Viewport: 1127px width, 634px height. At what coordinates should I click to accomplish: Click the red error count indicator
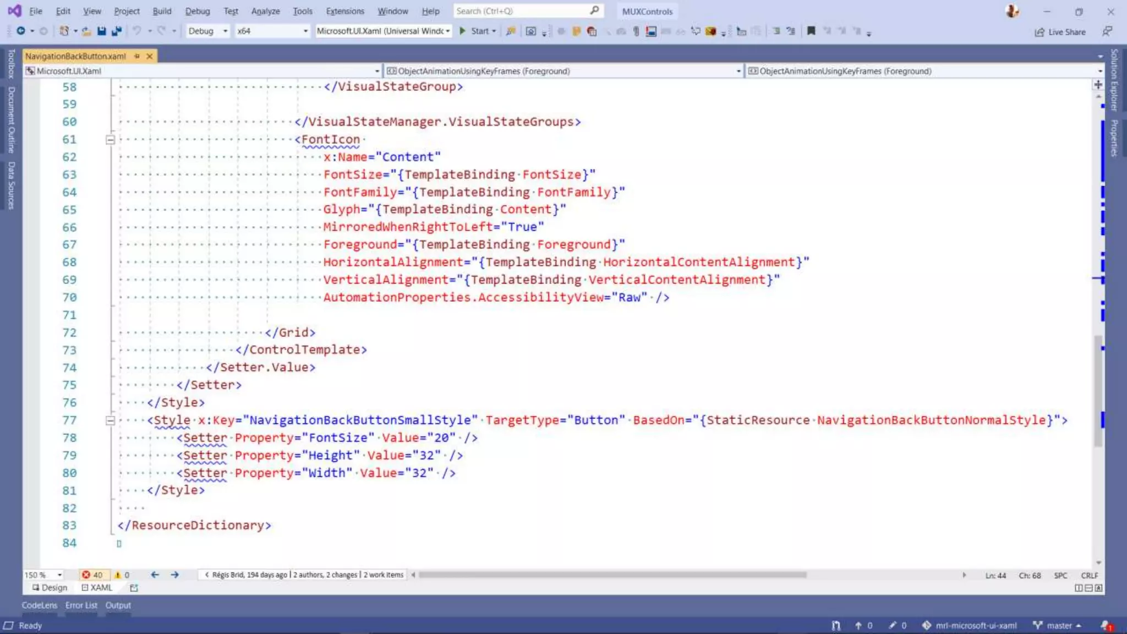pyautogui.click(x=92, y=575)
